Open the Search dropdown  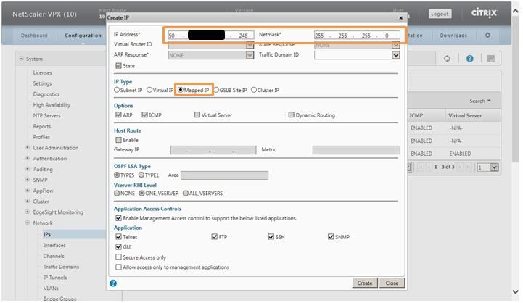[480, 101]
